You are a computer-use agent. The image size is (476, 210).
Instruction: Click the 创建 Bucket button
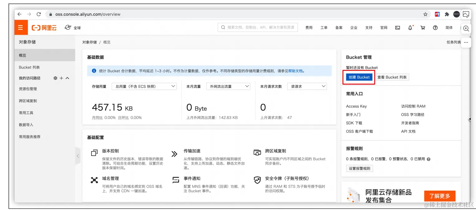click(x=359, y=77)
